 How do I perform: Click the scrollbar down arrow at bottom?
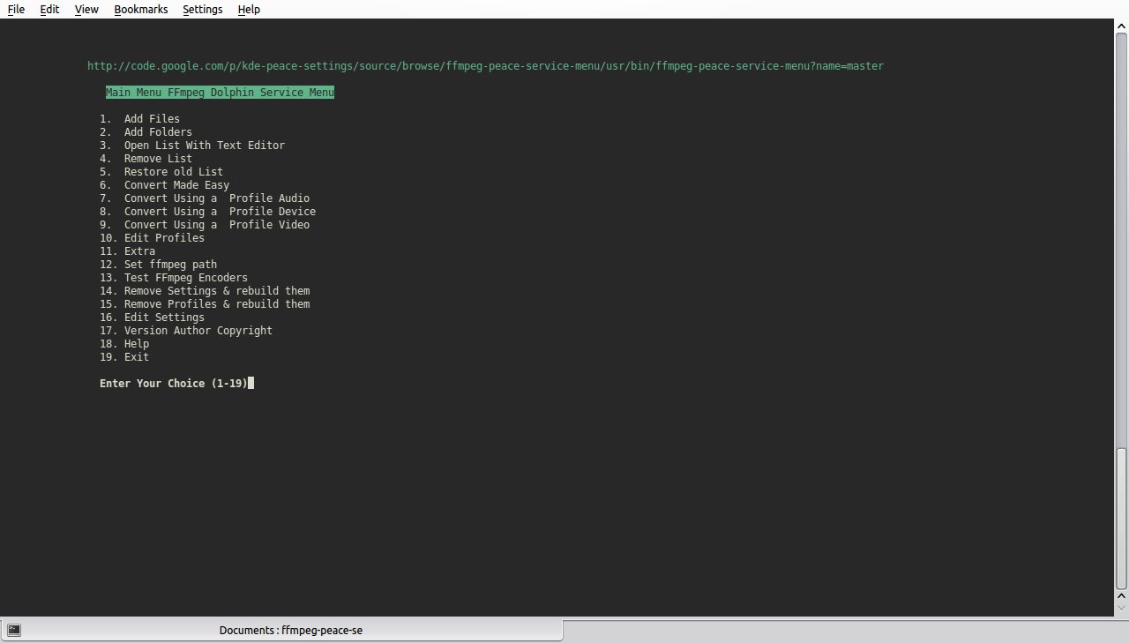coord(1122,608)
